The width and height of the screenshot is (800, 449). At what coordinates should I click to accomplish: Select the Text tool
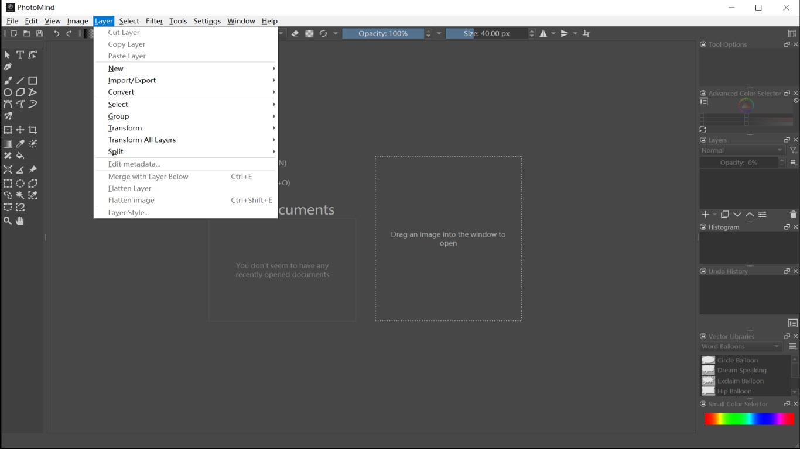click(x=20, y=54)
